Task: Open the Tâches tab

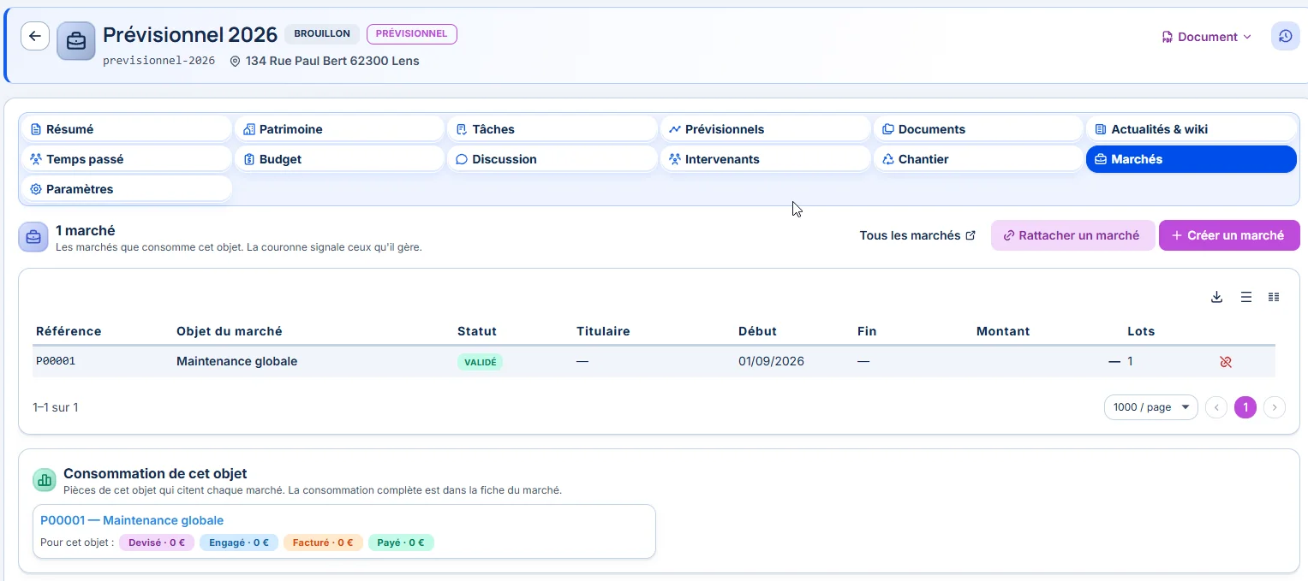Action: (x=552, y=129)
